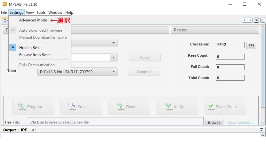Click the Hex File label

12,122
